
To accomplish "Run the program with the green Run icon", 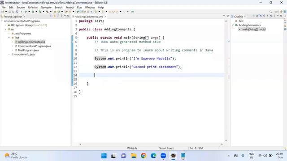I will 33,12.
